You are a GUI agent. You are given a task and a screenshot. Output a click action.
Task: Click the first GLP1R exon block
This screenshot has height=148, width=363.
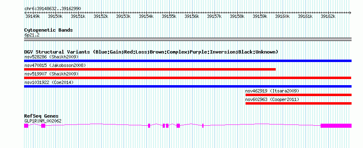(x=26, y=126)
